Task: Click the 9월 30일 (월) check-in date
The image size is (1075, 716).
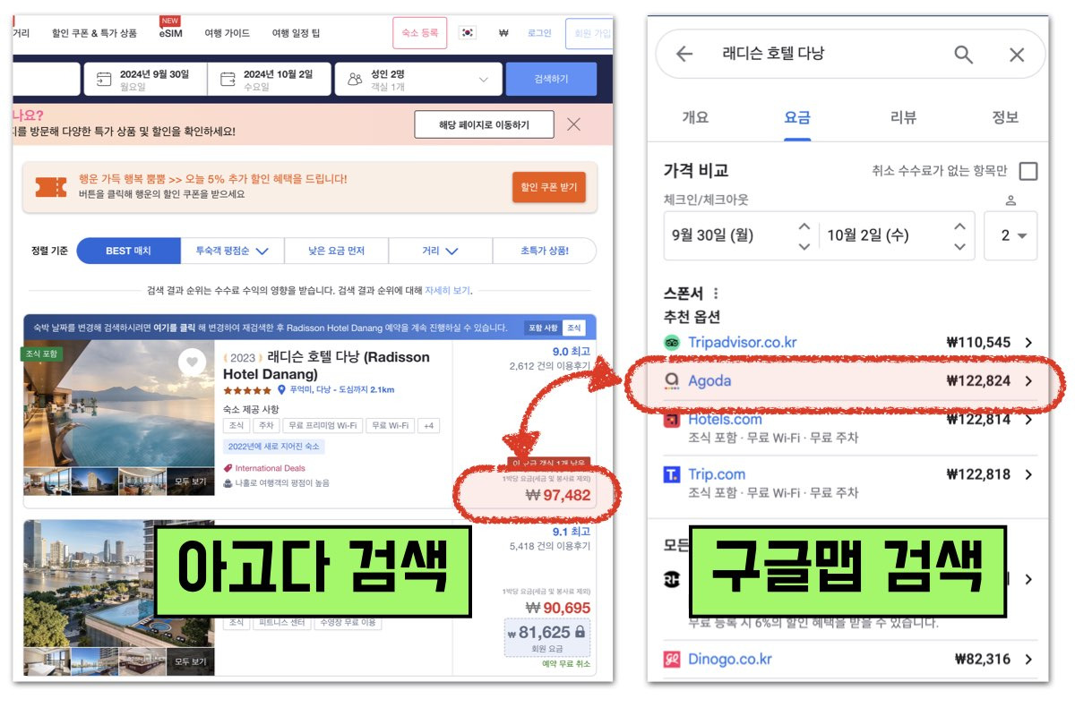Action: tap(713, 235)
